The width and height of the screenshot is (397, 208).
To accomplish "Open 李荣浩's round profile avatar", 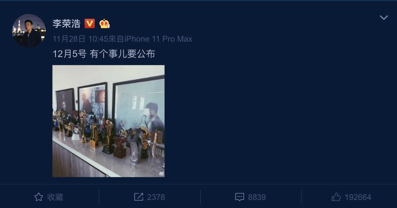I will pos(29,31).
